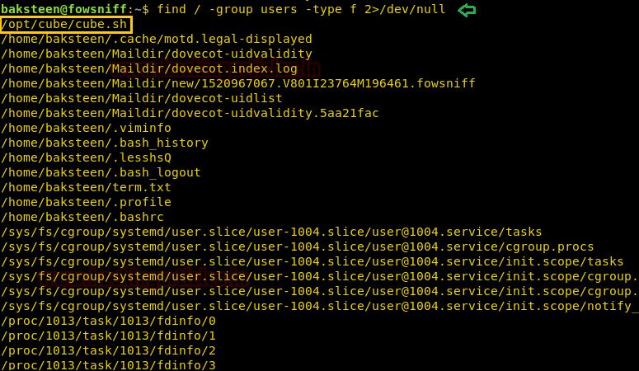Click the highlighted /opt/cube/cube.sh path

(66, 25)
